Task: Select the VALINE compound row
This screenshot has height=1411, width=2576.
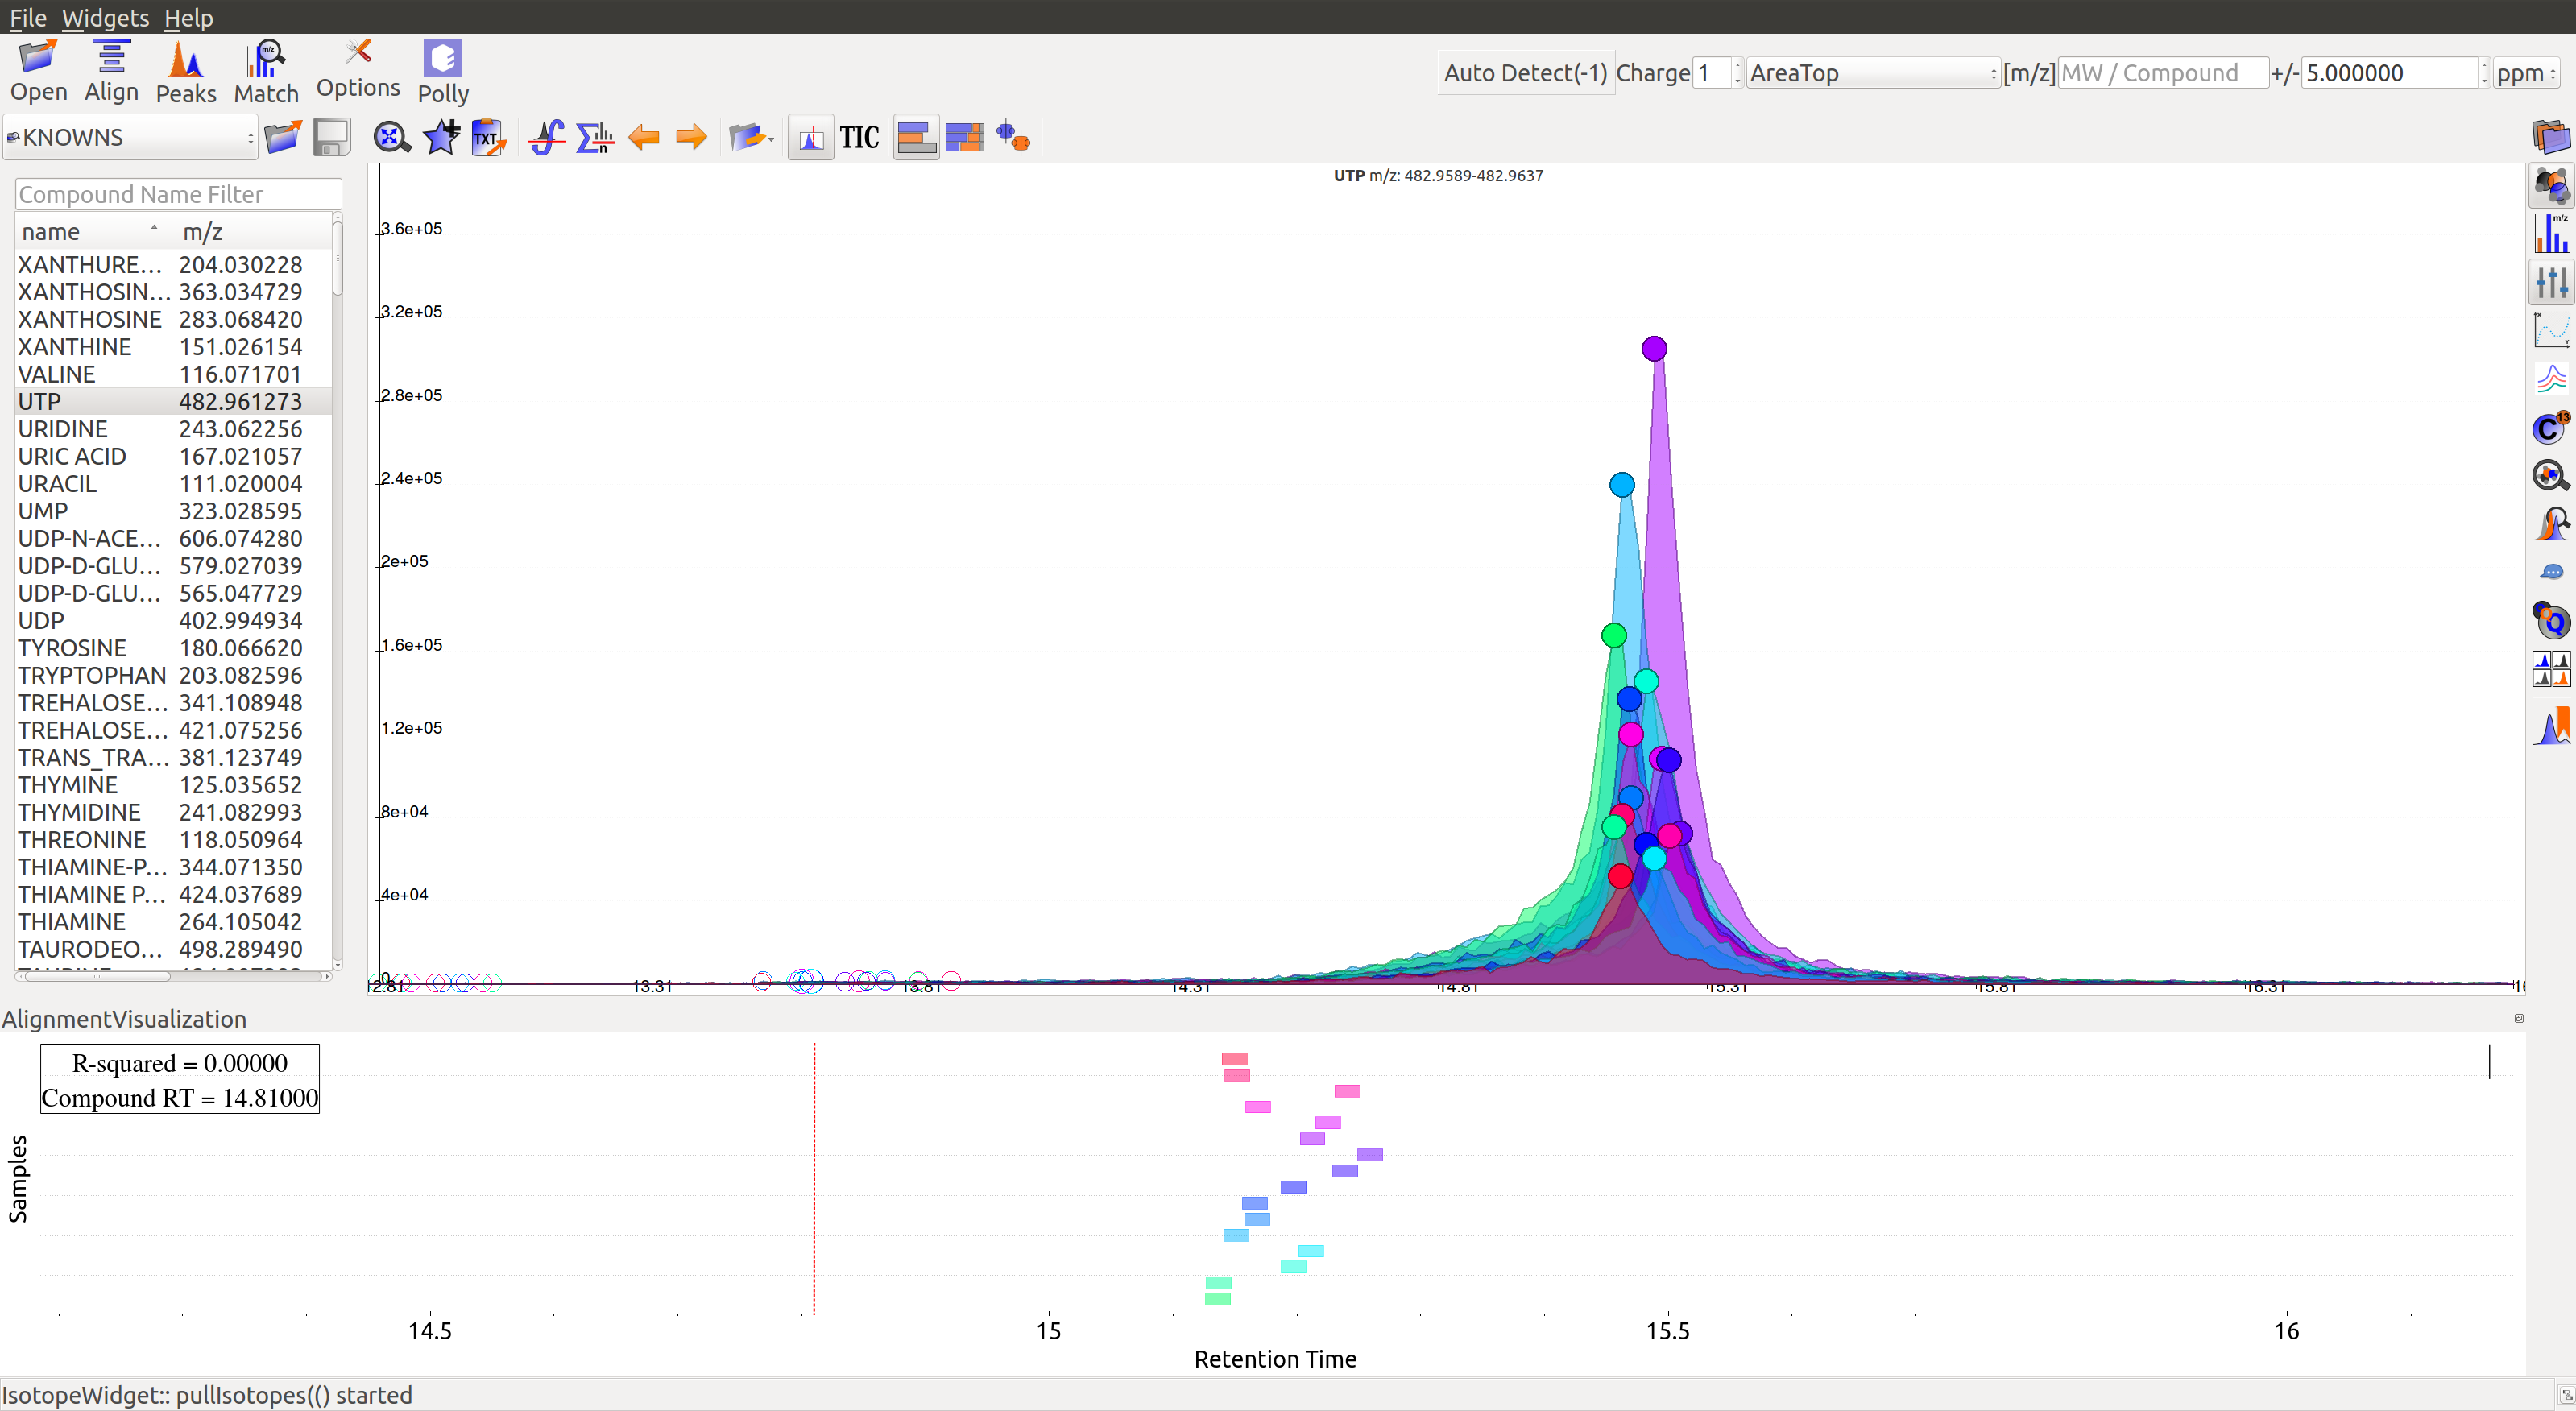Action: pos(174,374)
